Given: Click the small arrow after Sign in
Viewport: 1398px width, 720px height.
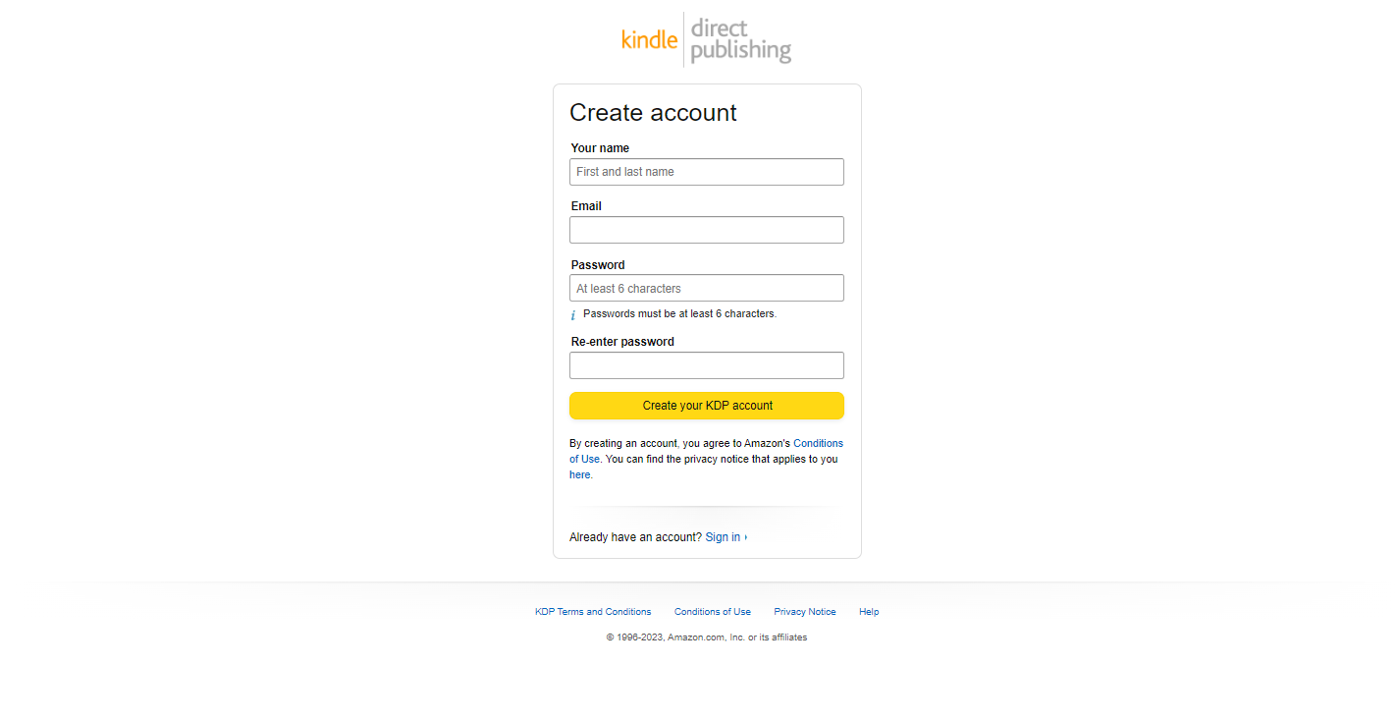Looking at the screenshot, I should coord(746,537).
